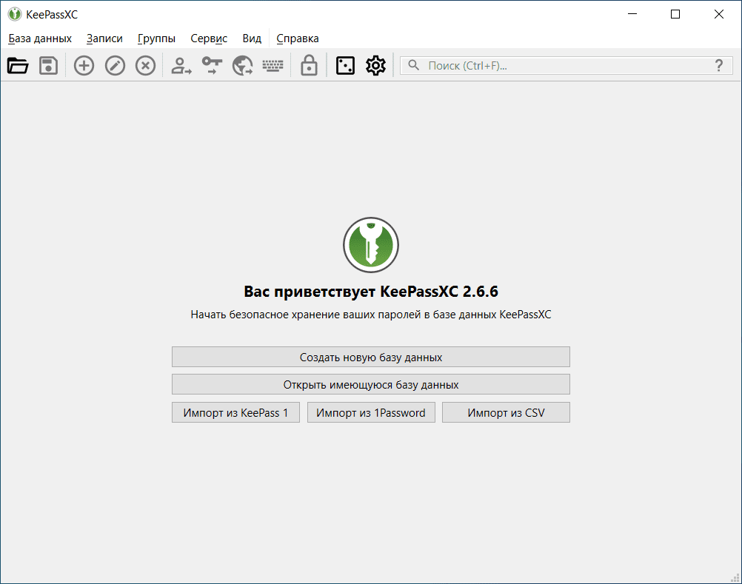Open settings via the gear icon

(x=375, y=66)
